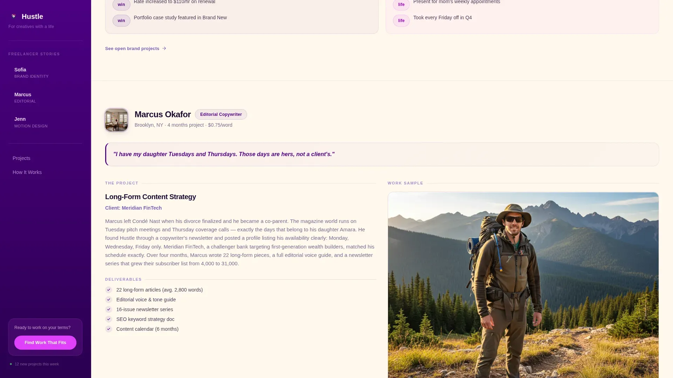Click the Ready to work on your terms? text

(x=42, y=328)
